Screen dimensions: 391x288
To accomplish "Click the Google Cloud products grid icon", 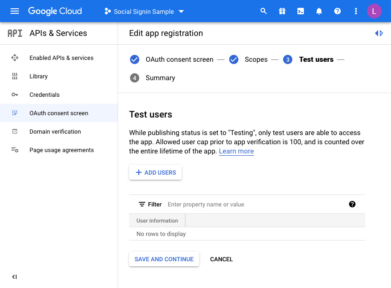I will click(282, 11).
